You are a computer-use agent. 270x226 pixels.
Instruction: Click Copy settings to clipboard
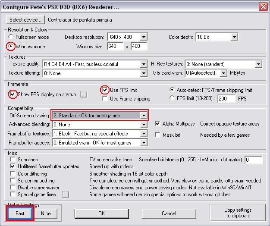click(x=238, y=213)
